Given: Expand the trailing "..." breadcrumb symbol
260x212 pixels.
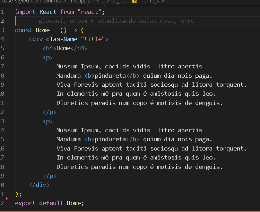Looking at the screenshot, I should (167, 2).
